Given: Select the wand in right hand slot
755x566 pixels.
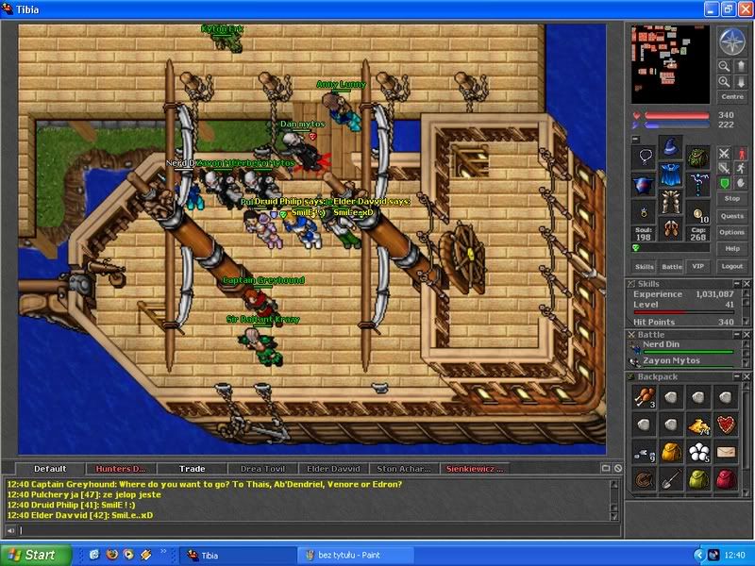Looking at the screenshot, I should [697, 185].
